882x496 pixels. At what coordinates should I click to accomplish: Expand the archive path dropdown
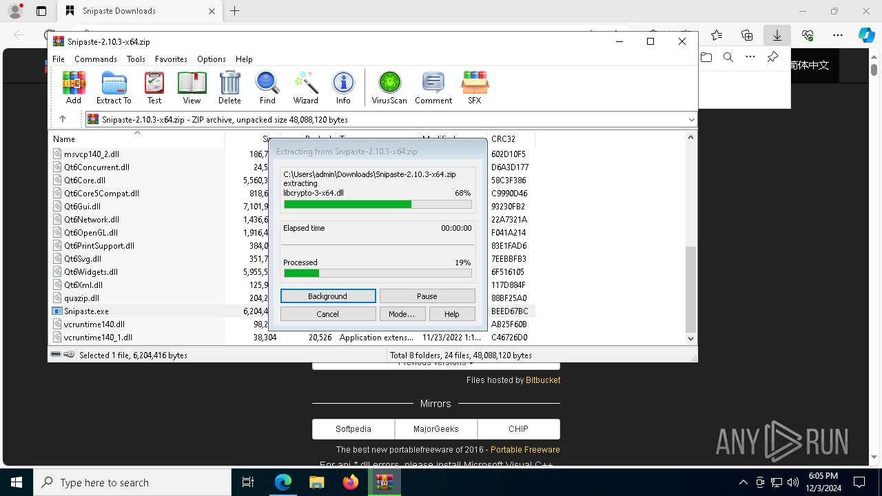tap(691, 119)
